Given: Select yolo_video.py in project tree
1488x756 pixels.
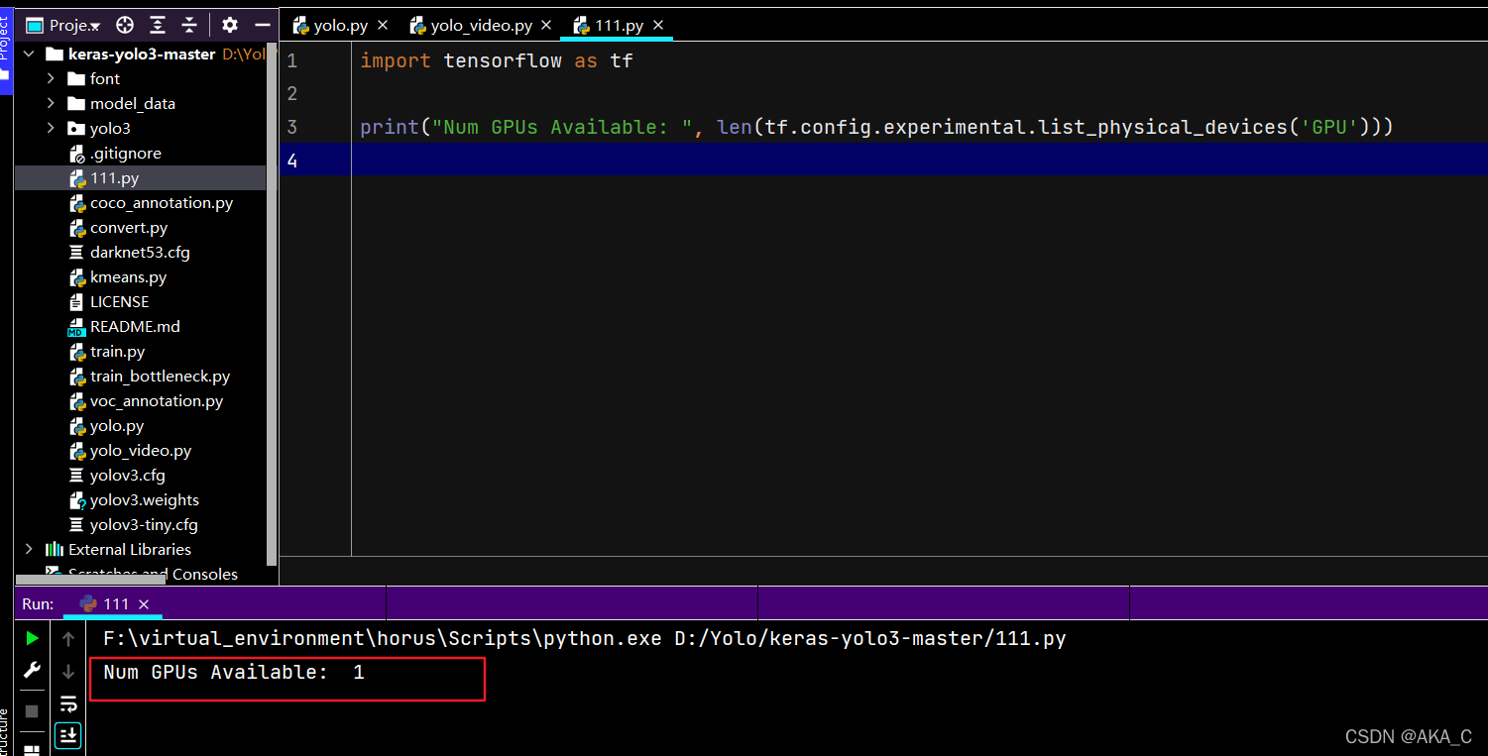Looking at the screenshot, I should (x=141, y=450).
